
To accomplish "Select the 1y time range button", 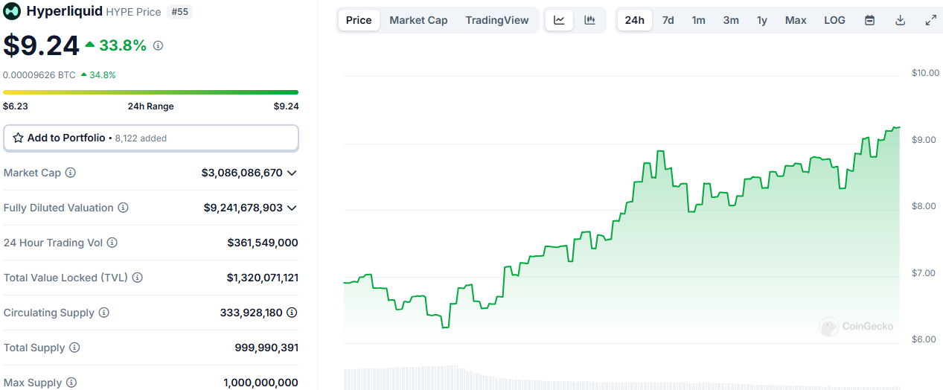I will point(761,20).
